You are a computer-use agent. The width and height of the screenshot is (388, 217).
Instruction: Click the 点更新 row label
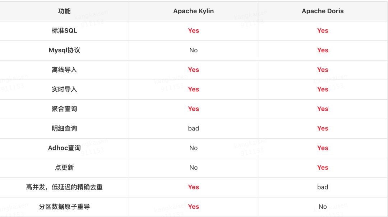[x=64, y=168]
